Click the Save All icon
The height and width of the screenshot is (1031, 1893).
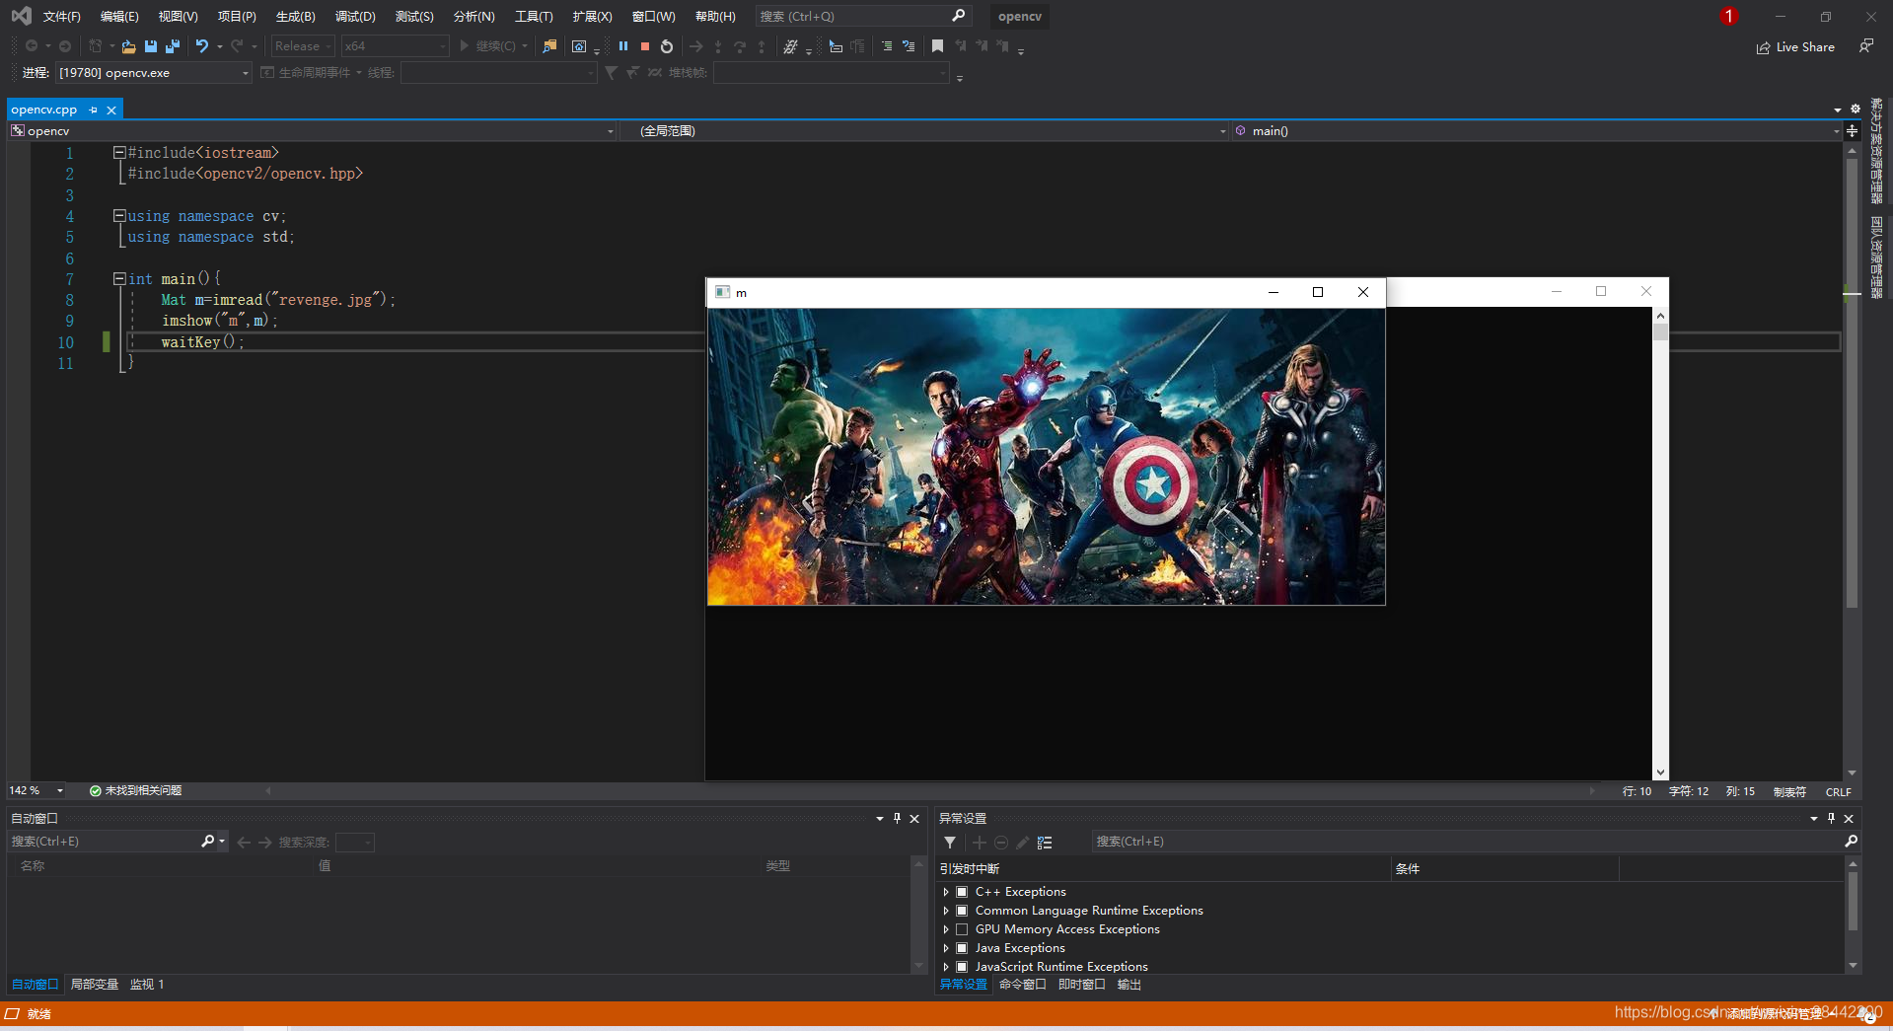click(x=173, y=46)
